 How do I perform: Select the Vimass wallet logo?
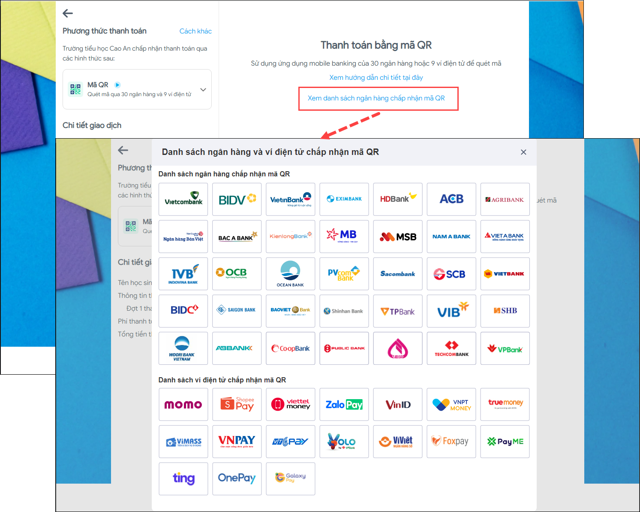coord(183,442)
